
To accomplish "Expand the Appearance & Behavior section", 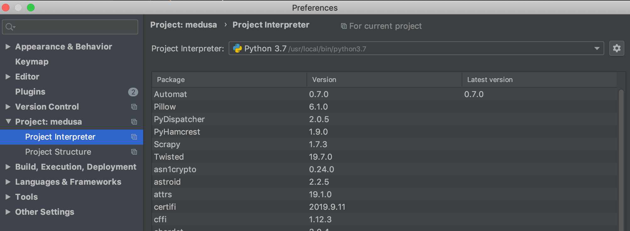I will coord(8,47).
